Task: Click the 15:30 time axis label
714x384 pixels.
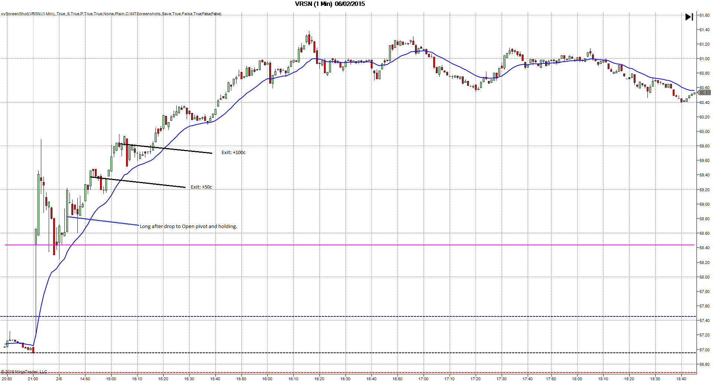Action: tap(189, 379)
